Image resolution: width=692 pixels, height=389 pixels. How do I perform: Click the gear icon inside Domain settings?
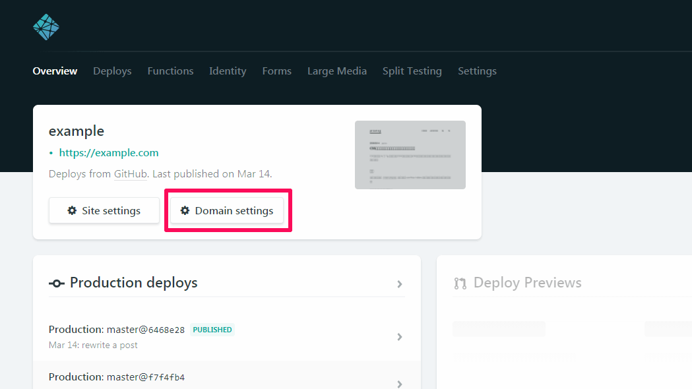(x=185, y=210)
